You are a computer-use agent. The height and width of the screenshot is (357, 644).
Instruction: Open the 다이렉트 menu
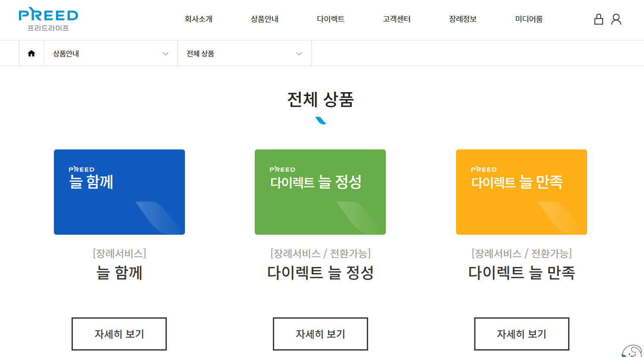(331, 19)
